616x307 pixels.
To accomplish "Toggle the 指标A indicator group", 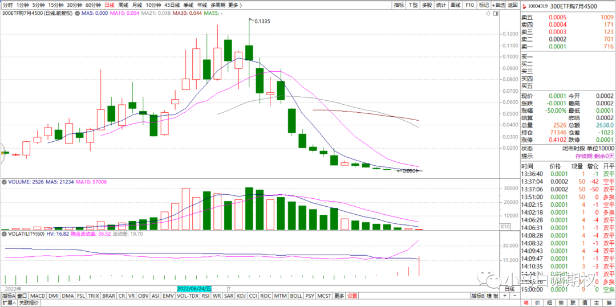I will [8, 296].
